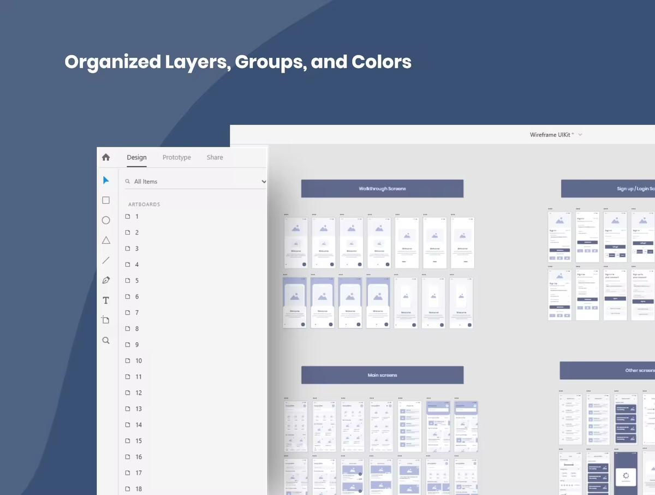Pick the Line tool
The width and height of the screenshot is (655, 495).
(106, 260)
